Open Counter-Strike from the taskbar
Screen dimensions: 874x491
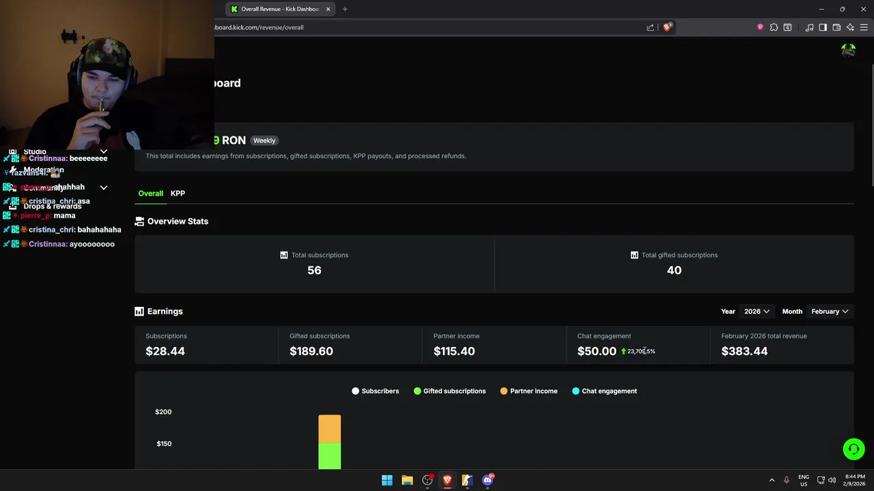(467, 480)
